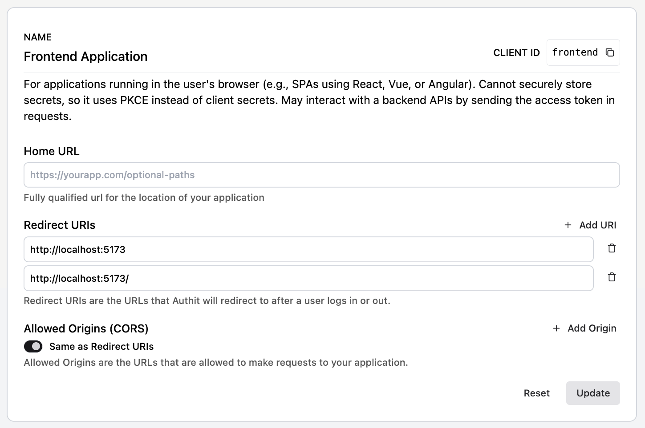Add a new allowed origin
The width and height of the screenshot is (645, 428).
tap(584, 328)
